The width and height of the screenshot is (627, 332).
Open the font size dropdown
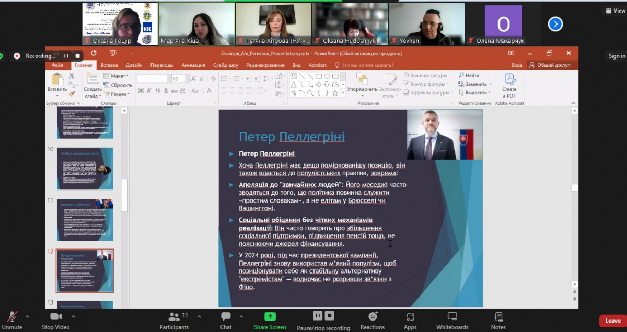click(x=184, y=79)
